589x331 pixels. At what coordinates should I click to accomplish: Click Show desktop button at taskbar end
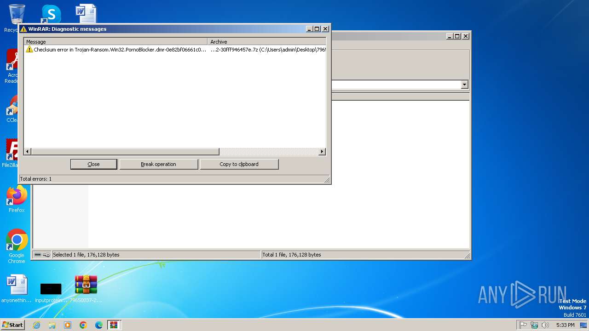[583, 325]
